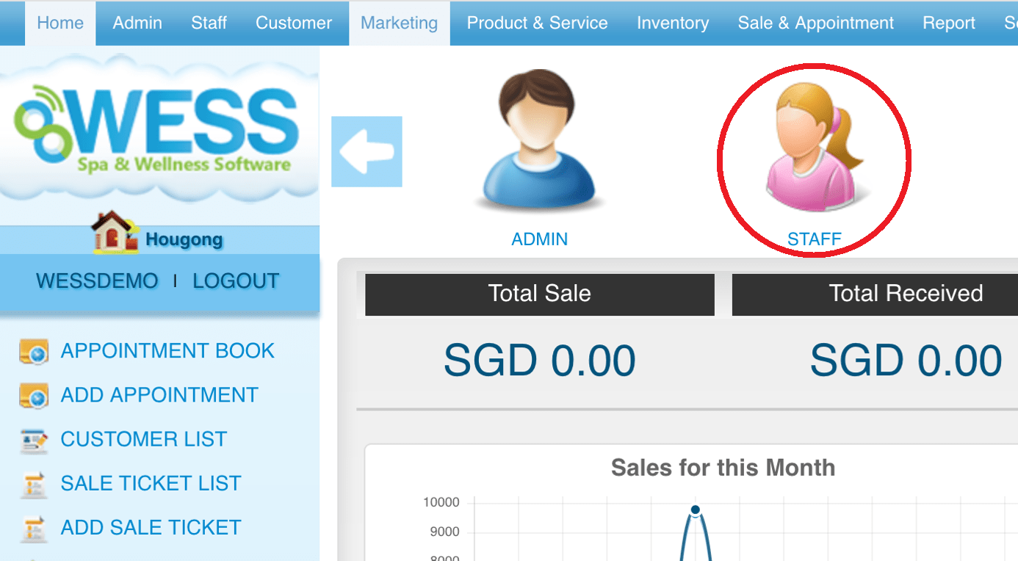Click the white left arrow back icon
Image resolution: width=1018 pixels, height=561 pixels.
coord(367,151)
